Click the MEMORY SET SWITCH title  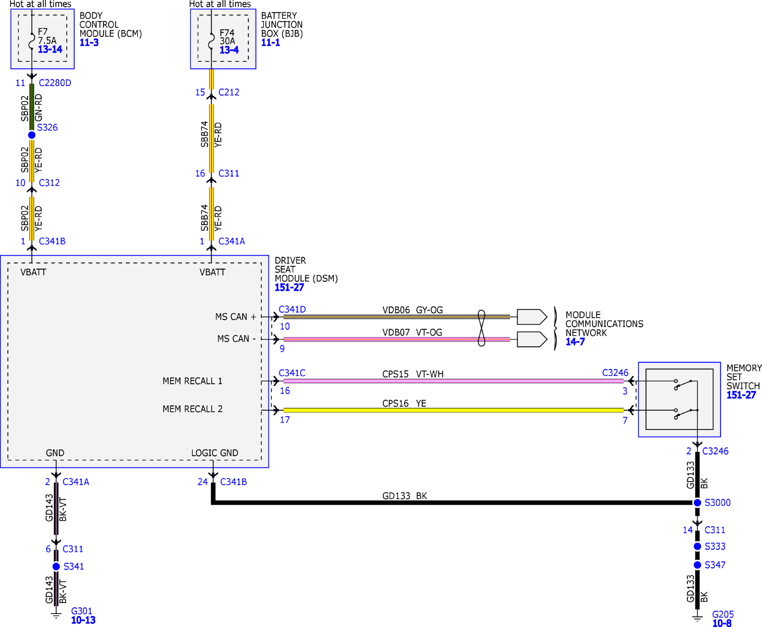(x=744, y=377)
